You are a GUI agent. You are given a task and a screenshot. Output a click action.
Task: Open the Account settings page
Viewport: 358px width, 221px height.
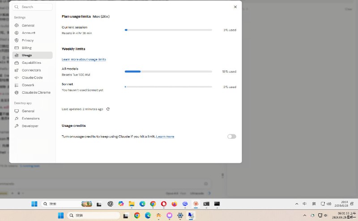[x=32, y=33]
